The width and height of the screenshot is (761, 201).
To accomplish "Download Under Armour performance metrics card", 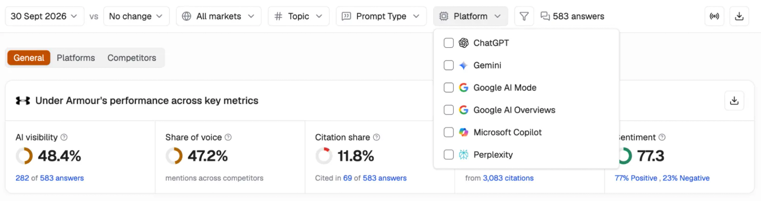I will pyautogui.click(x=734, y=101).
